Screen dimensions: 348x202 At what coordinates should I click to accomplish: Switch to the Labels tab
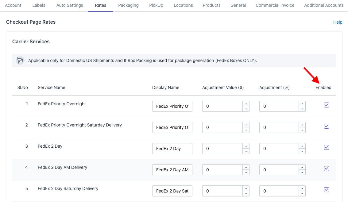[x=39, y=5]
